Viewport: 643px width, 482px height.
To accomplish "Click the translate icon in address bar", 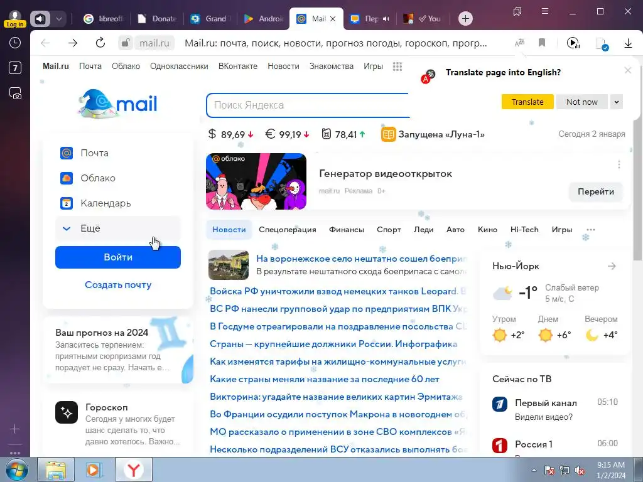I will tap(519, 43).
